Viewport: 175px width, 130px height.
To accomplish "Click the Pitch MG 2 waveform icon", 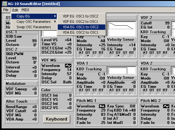I will point(166,106).
